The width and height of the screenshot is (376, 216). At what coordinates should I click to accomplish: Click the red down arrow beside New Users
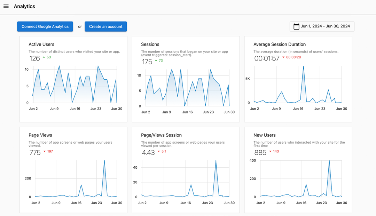(269, 151)
